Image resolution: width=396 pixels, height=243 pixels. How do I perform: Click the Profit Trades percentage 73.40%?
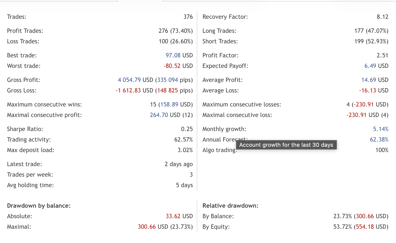point(182,31)
